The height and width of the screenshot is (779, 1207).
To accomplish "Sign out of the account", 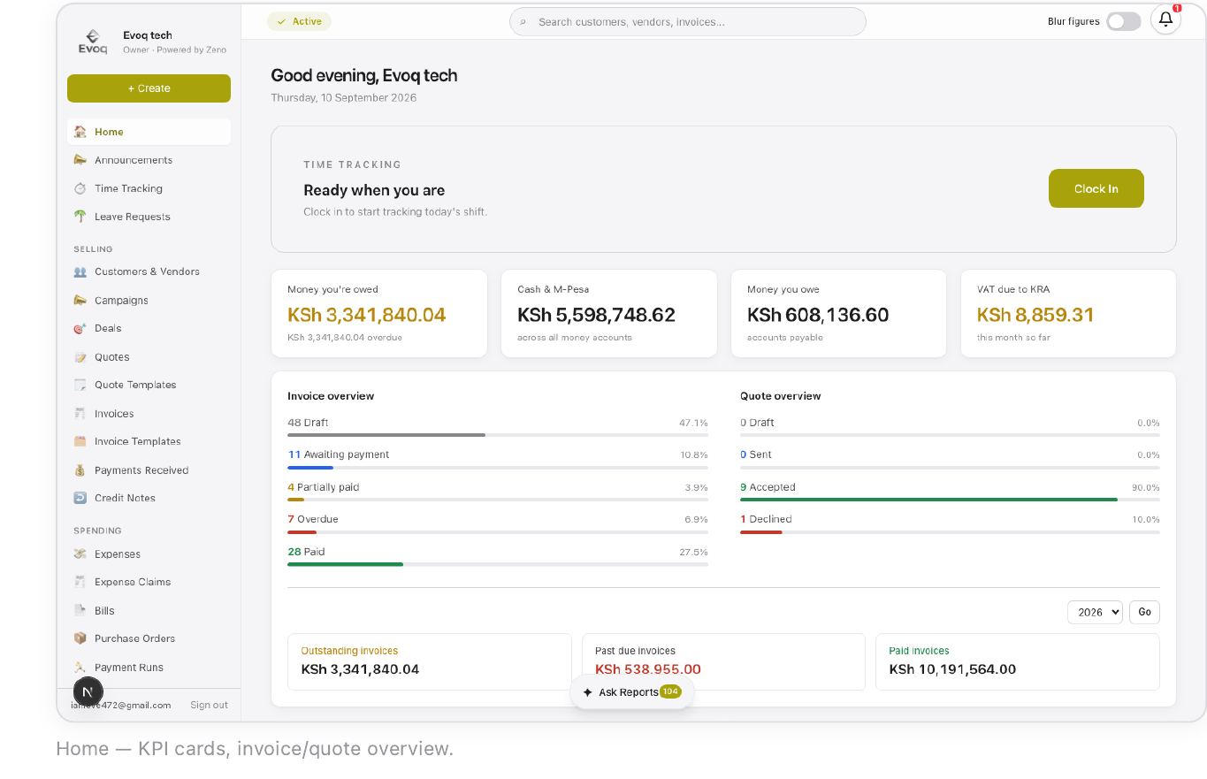I will tap(209, 705).
